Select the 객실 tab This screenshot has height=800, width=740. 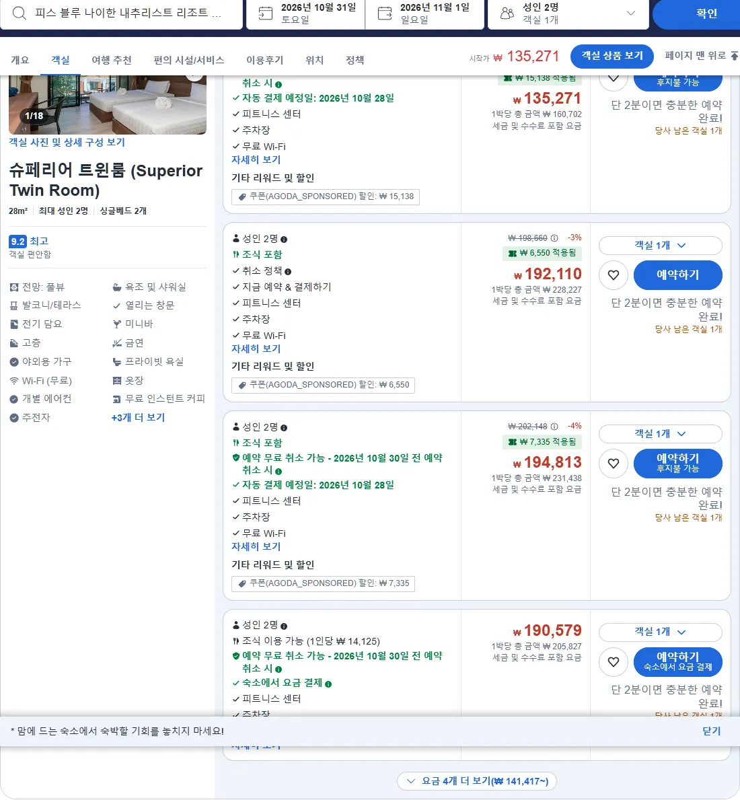[x=60, y=60]
